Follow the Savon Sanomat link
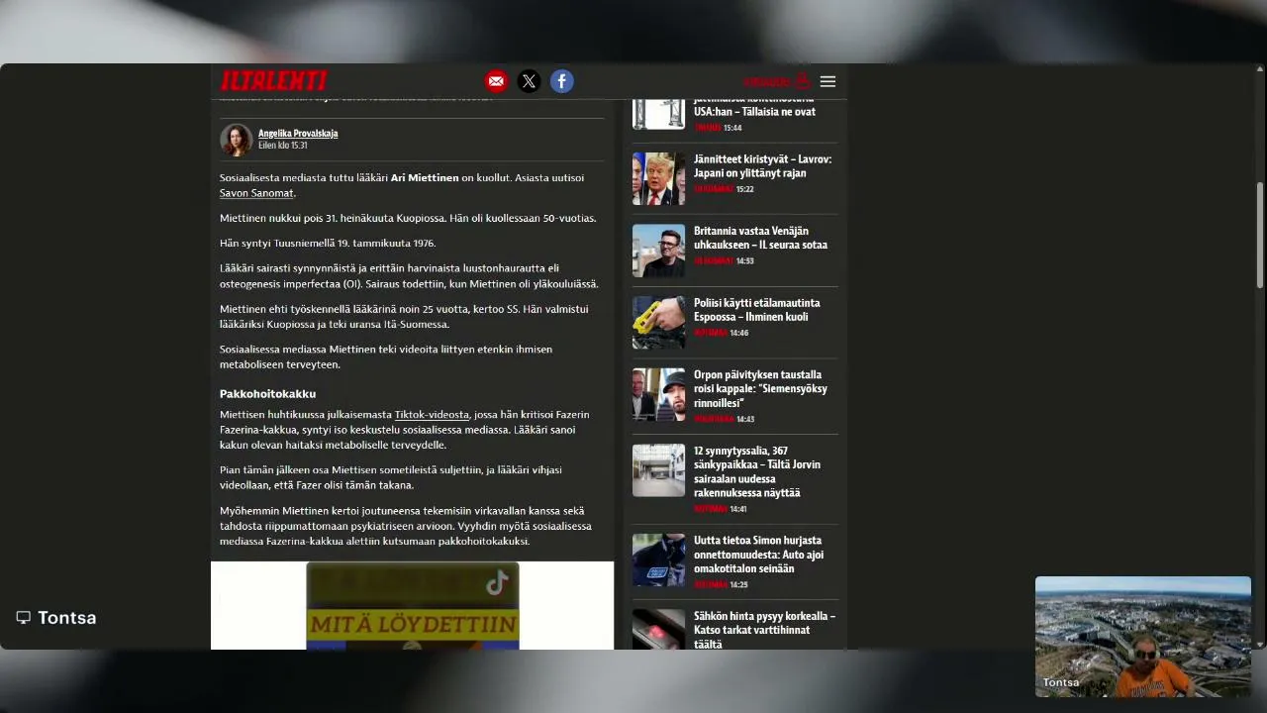 [256, 193]
